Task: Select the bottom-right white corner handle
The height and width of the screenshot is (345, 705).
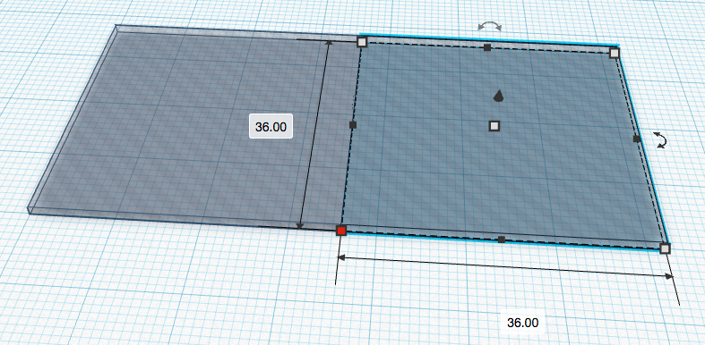Action: click(665, 248)
